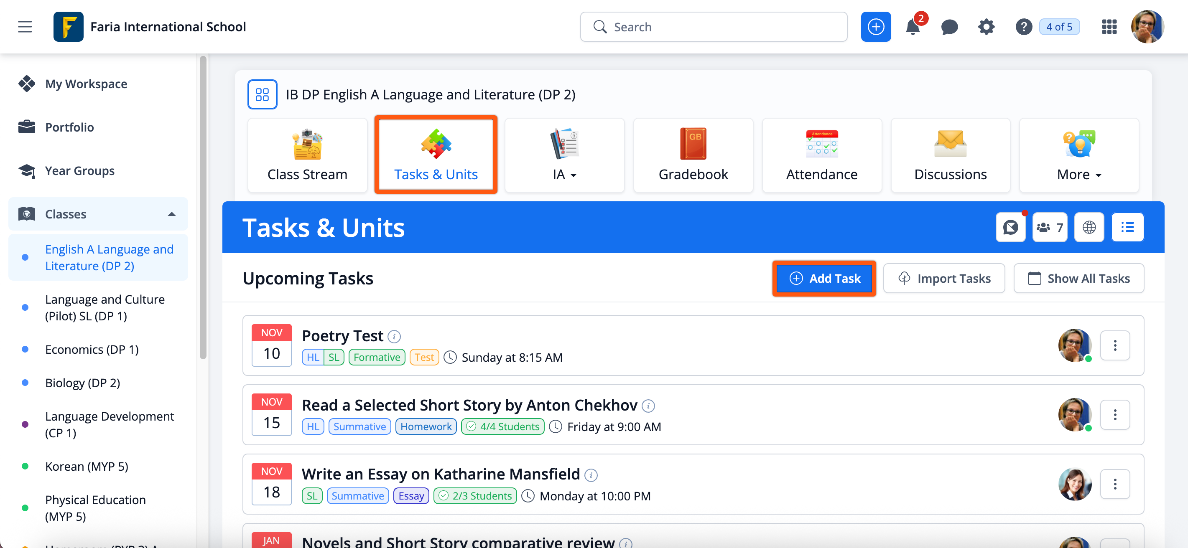Click into the Search field
Viewport: 1188px width, 548px height.
point(719,27)
